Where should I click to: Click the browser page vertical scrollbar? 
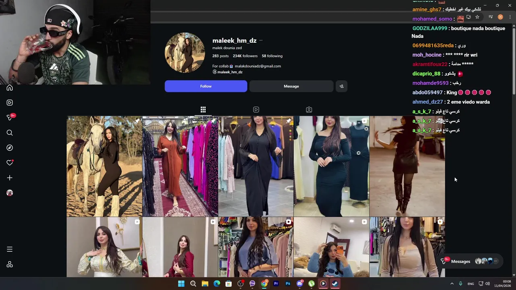coord(514,60)
